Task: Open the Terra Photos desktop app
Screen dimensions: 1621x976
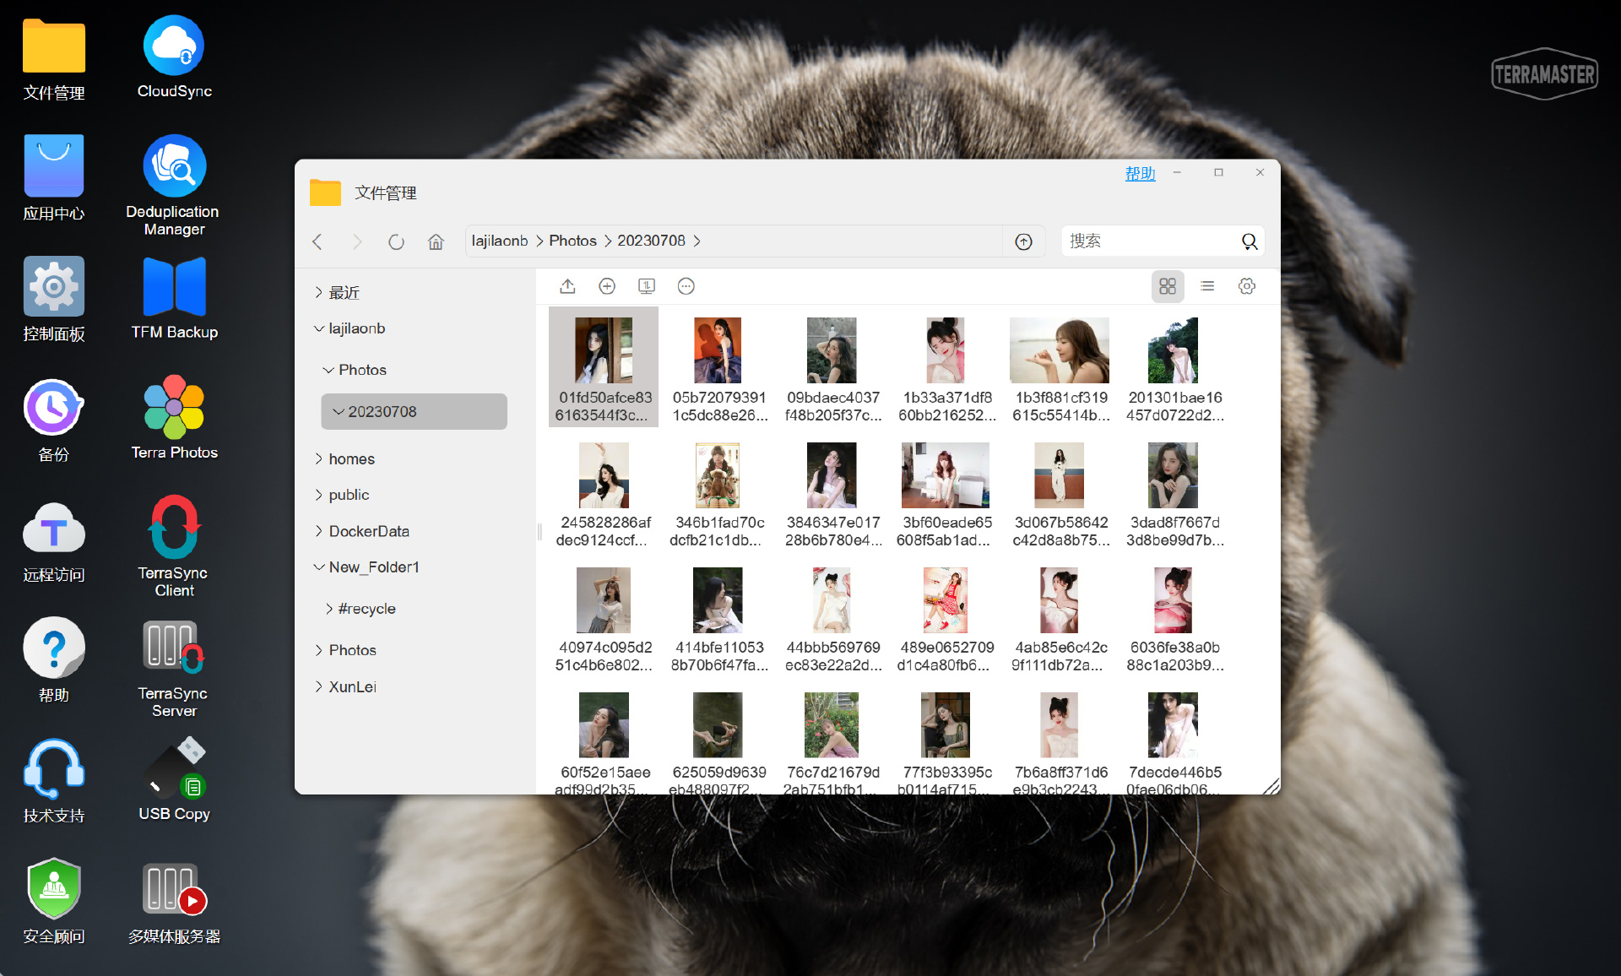Action: tap(174, 418)
